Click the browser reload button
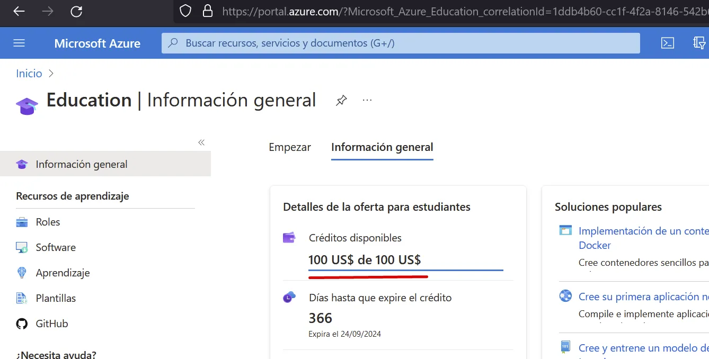This screenshot has width=709, height=359. click(x=76, y=11)
